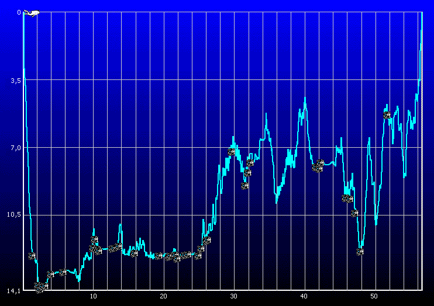Open the lowest camera icon near minute 25

198,256
